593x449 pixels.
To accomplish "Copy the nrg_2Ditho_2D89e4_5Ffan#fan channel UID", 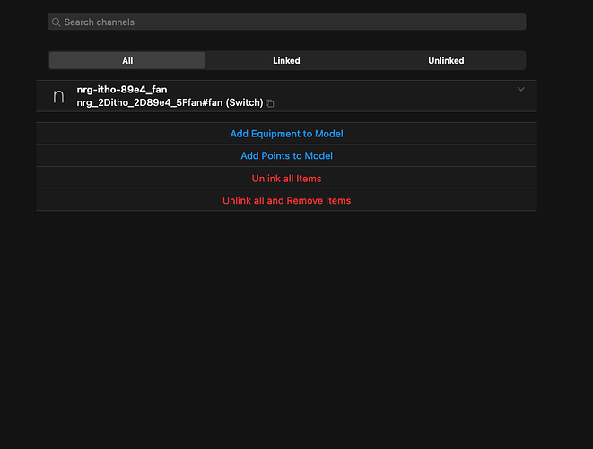I will (270, 103).
